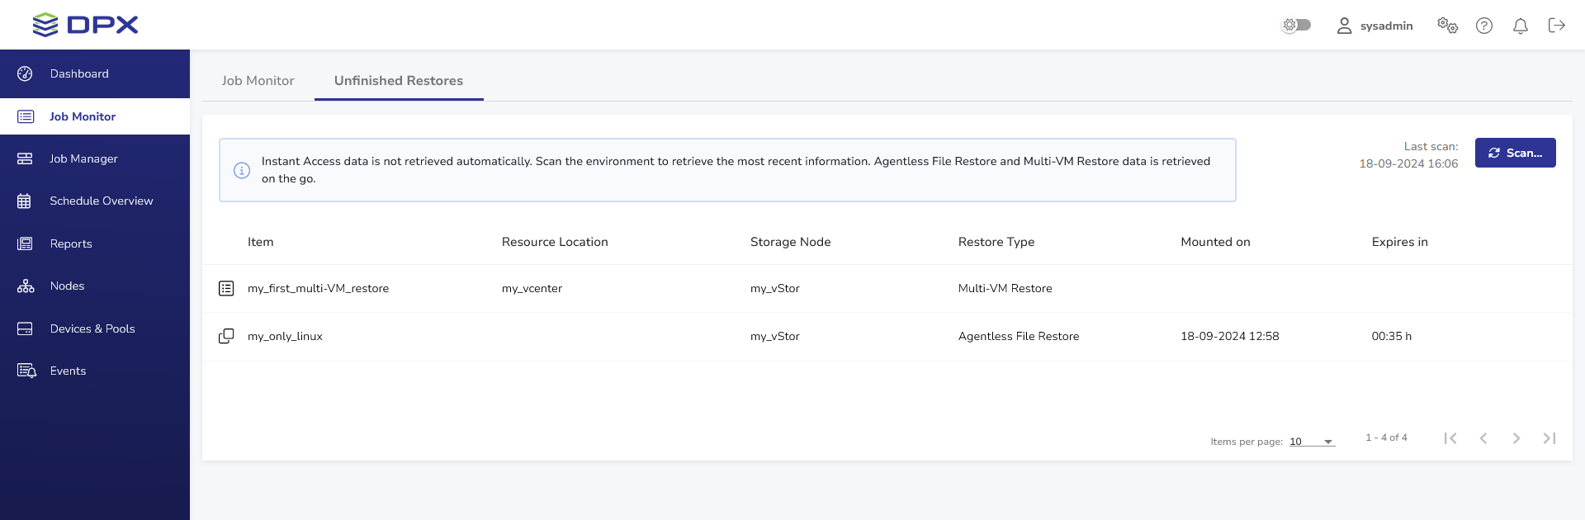Image resolution: width=1585 pixels, height=520 pixels.
Task: Open Job Manager in sidebar
Action: 83,158
